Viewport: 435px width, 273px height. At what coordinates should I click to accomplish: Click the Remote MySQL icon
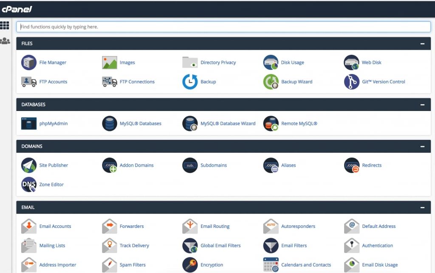click(x=271, y=124)
